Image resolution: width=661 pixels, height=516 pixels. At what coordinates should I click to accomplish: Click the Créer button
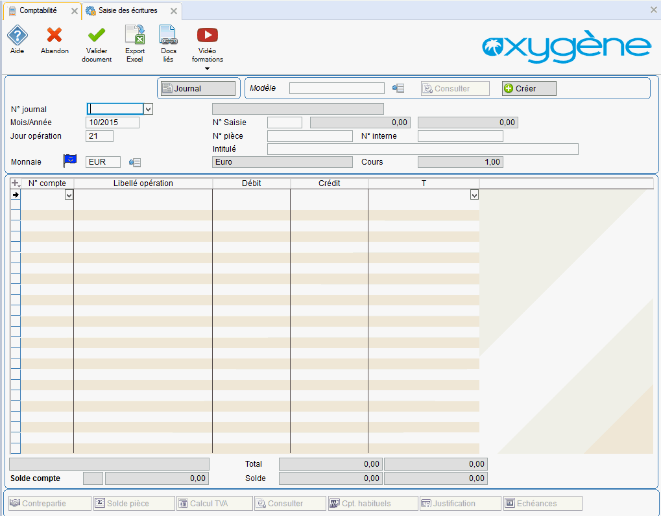click(529, 88)
